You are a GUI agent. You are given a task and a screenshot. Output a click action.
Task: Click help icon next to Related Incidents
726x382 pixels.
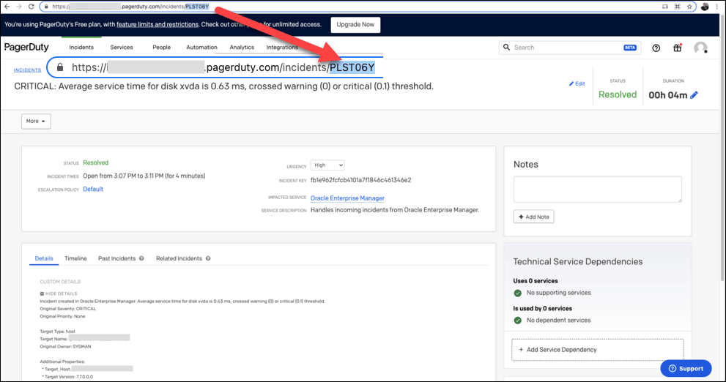[x=208, y=258]
